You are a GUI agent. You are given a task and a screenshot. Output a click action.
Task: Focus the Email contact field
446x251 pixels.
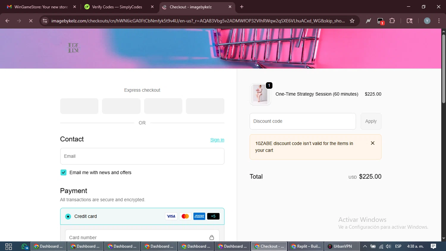tap(142, 156)
